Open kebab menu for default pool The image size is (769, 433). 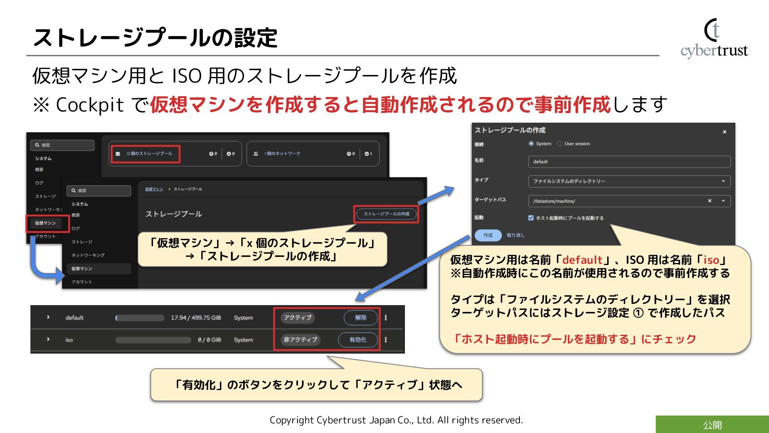[x=386, y=318]
